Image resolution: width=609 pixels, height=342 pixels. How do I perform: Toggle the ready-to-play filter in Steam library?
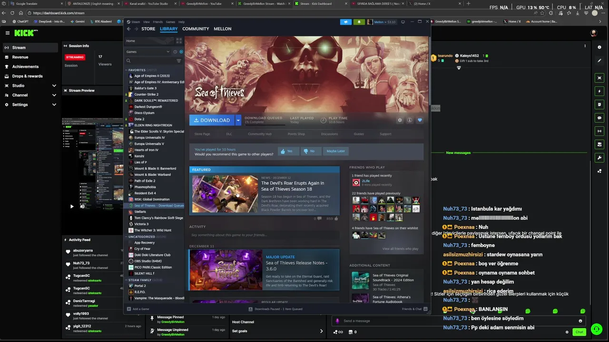(x=181, y=52)
